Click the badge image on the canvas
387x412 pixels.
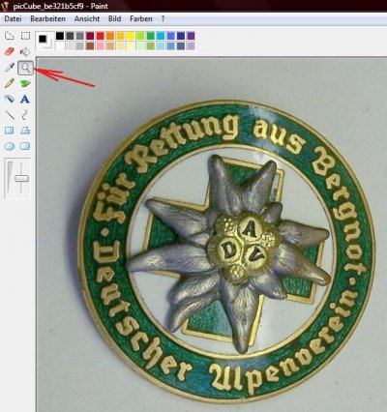[x=226, y=251]
